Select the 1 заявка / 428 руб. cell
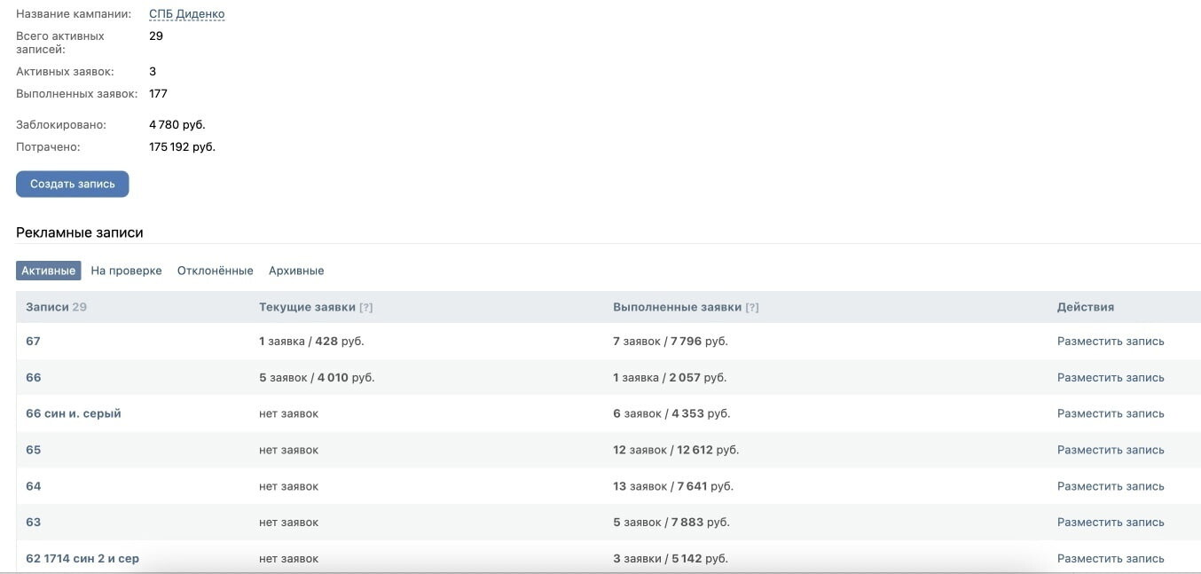The image size is (1201, 574). (x=311, y=341)
